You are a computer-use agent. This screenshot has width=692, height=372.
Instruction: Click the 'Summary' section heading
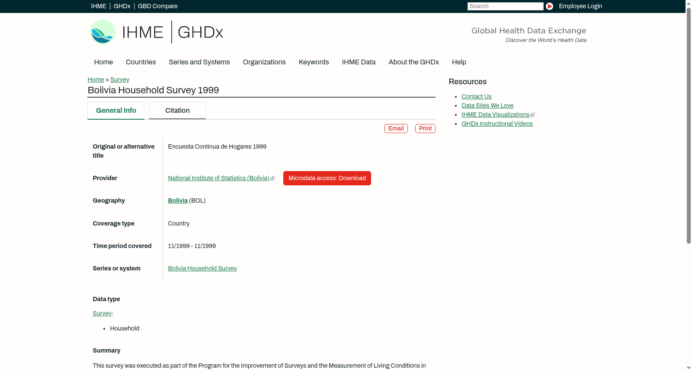pos(106,350)
